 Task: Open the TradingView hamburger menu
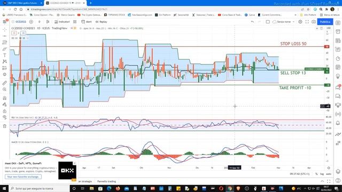pos(5,21)
